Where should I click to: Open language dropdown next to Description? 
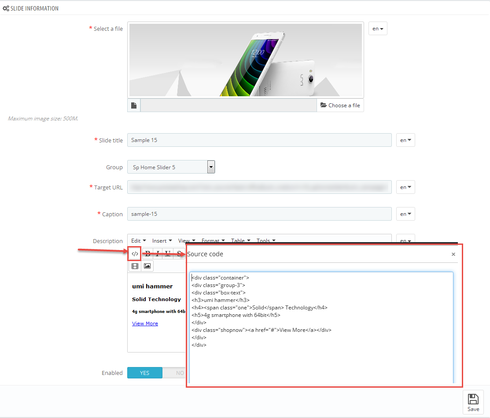point(405,240)
